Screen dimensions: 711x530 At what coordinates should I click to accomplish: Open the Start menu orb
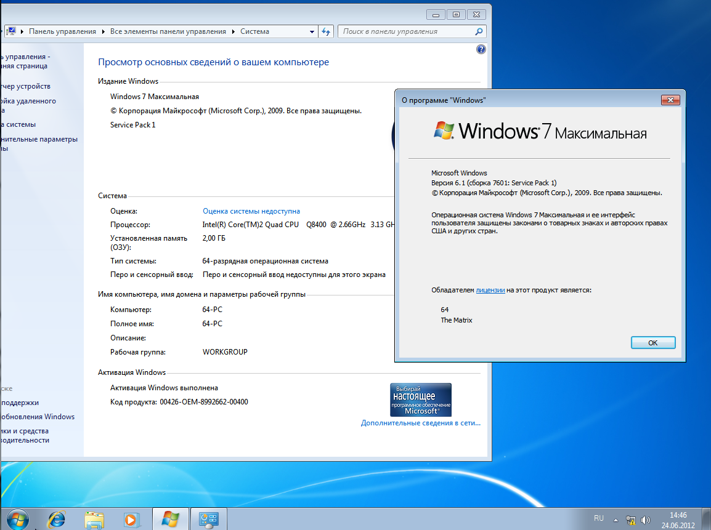tap(18, 519)
